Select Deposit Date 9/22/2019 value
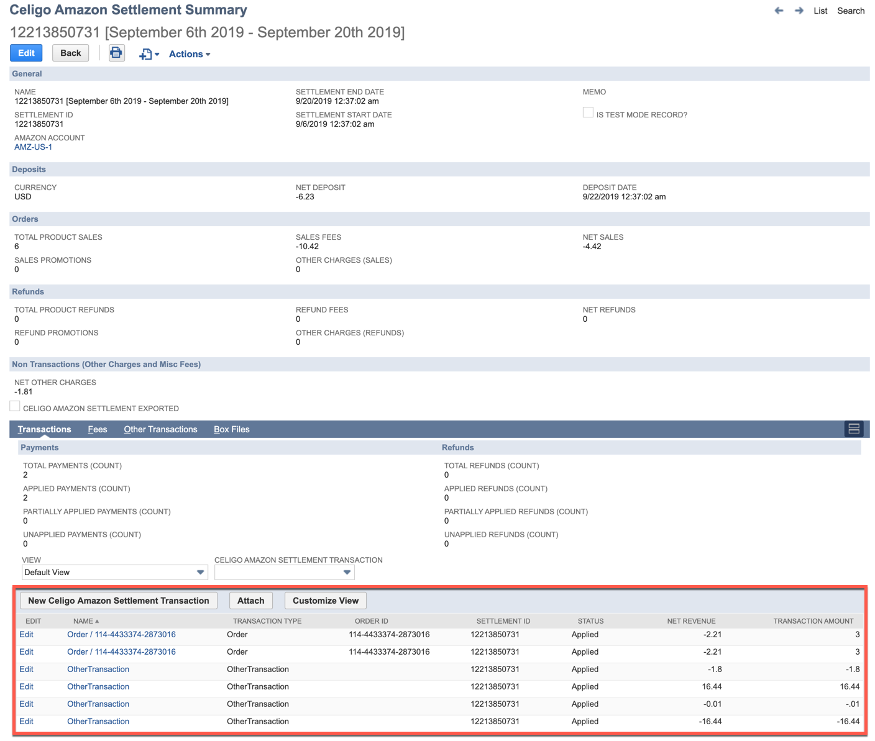 (624, 197)
